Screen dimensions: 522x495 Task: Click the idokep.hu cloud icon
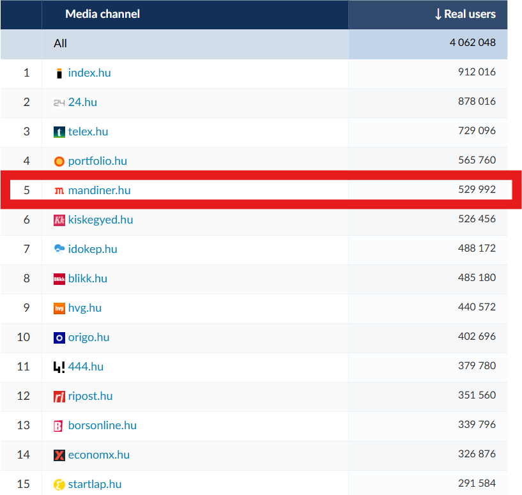pos(59,249)
